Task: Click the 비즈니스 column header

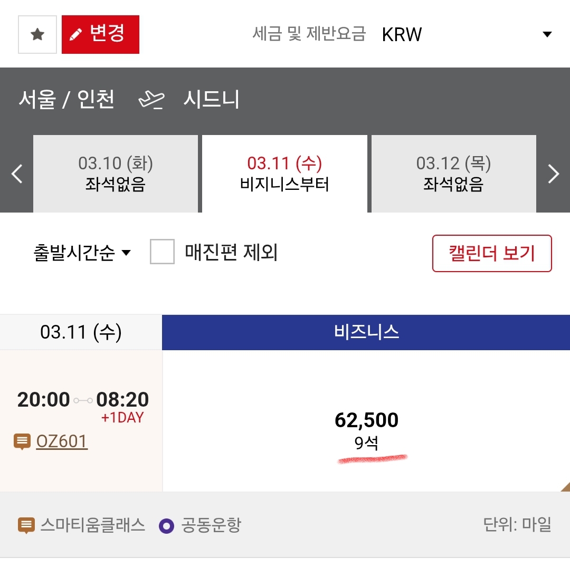Action: 366,332
